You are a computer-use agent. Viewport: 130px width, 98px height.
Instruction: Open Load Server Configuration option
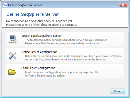[x=65, y=72]
